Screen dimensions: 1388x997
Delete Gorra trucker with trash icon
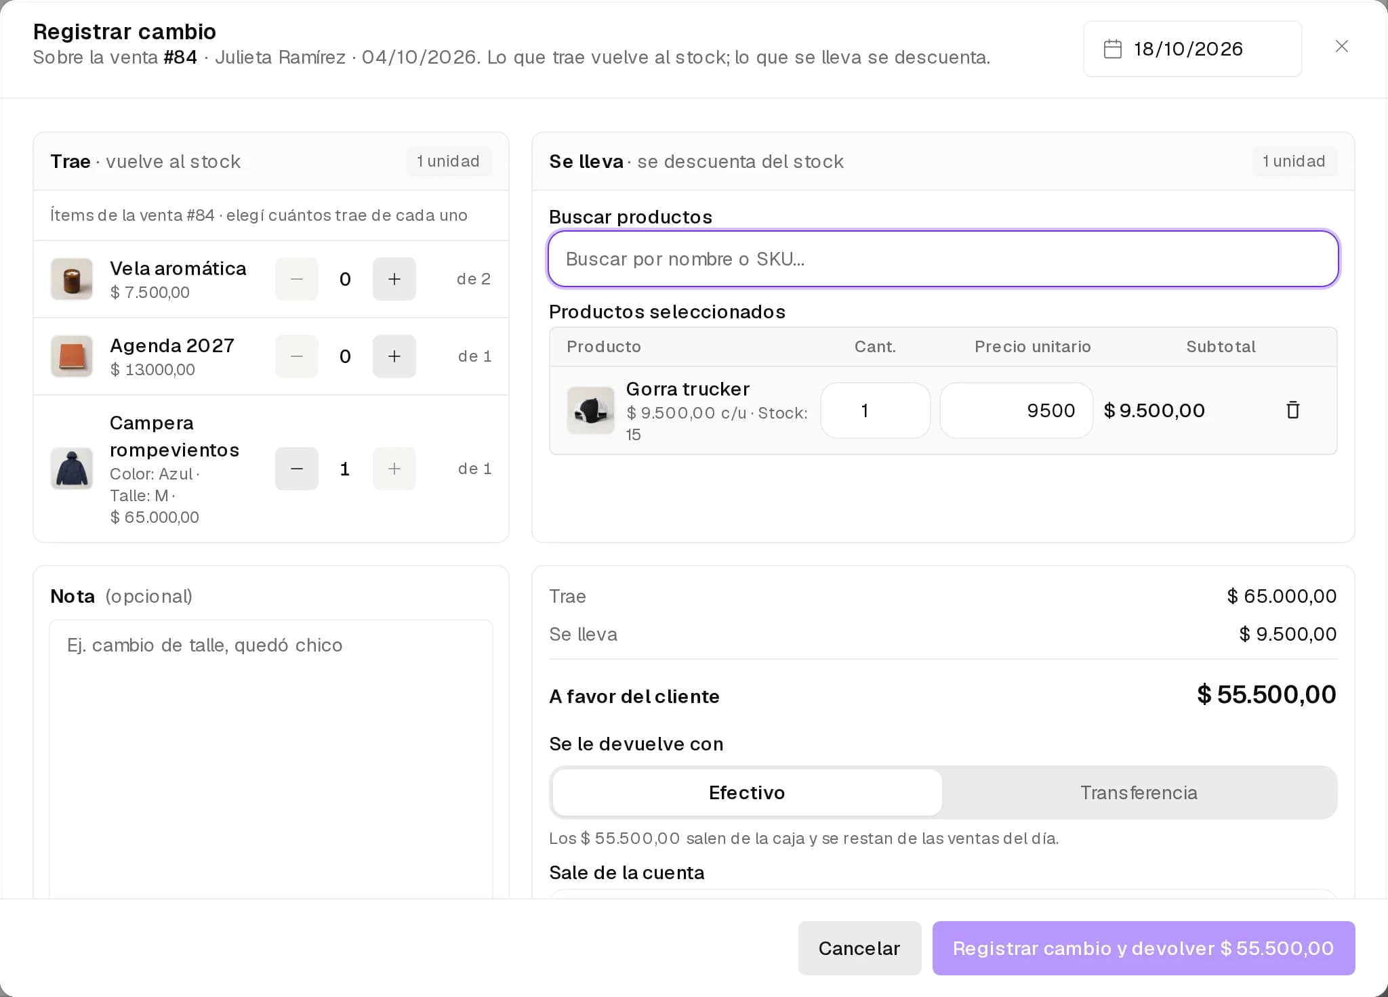[1292, 410]
